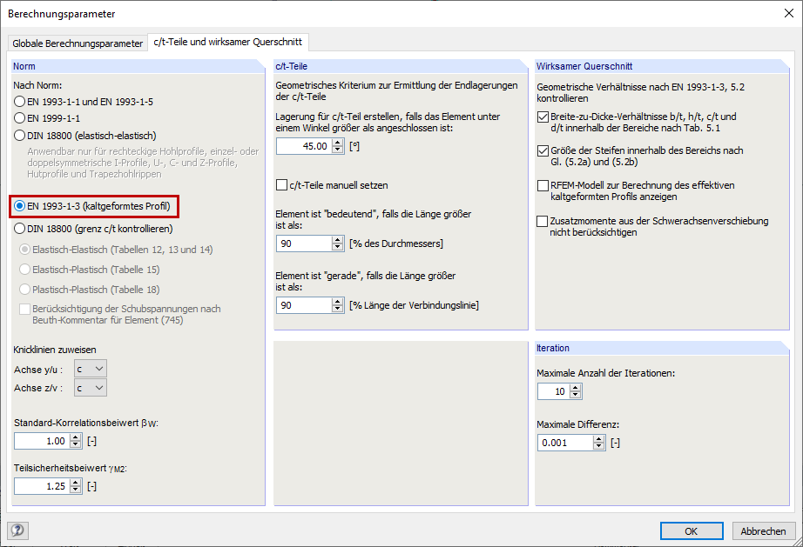Viewport: 803px width, 547px height.
Task: Edit the Teilsicherheitsbeiwert γM2 value
Action: 39,485
